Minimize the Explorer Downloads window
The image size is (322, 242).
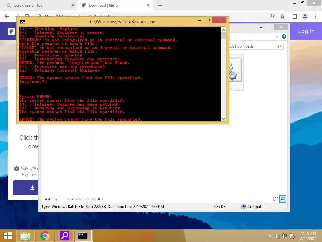point(261,27)
